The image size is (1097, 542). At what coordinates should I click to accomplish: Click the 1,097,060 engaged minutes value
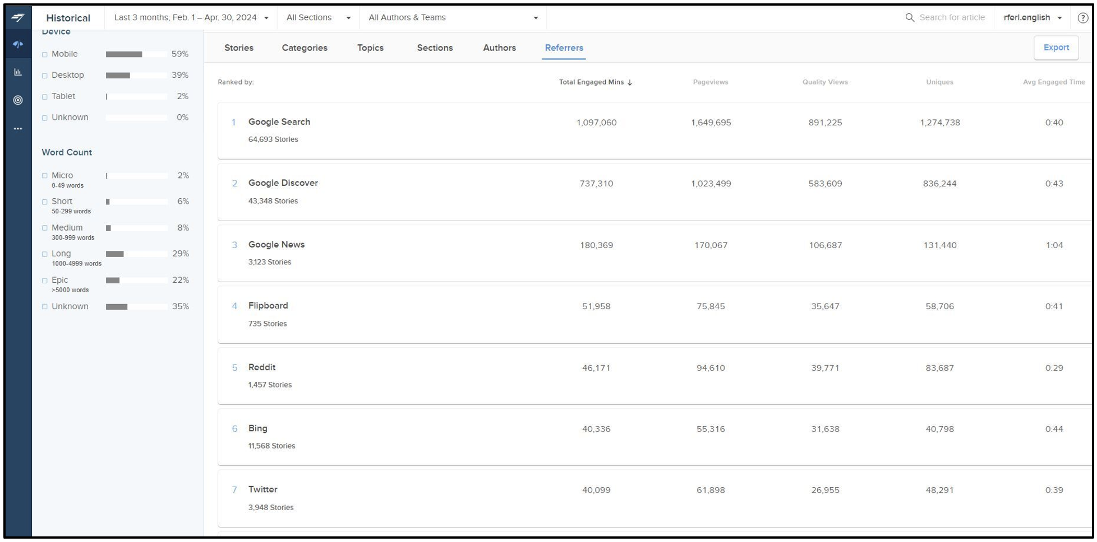pyautogui.click(x=596, y=123)
